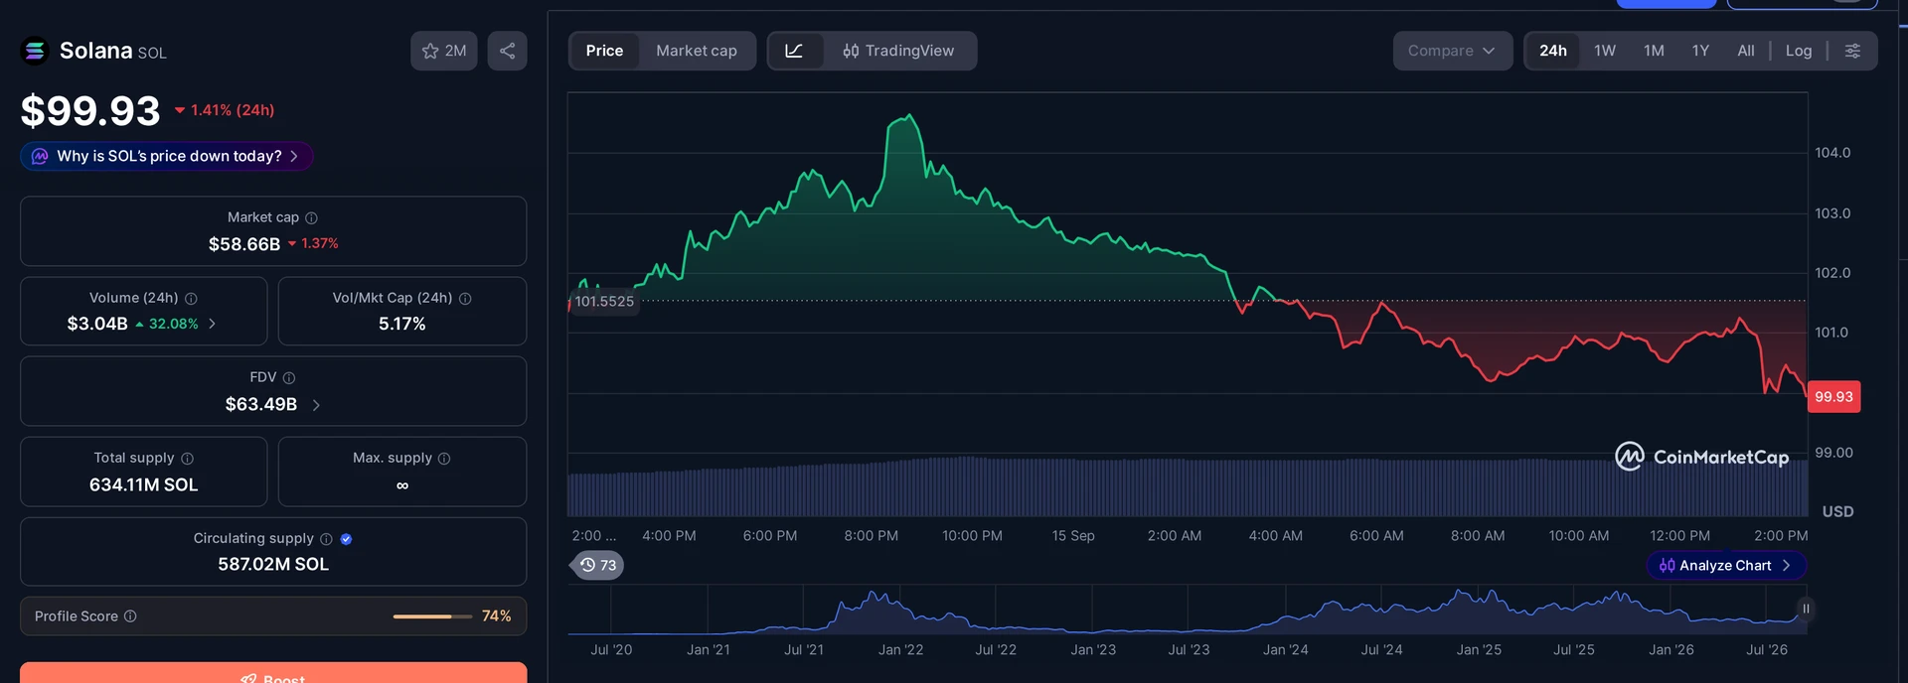1908x683 pixels.
Task: Select the 1M time range
Action: point(1654,51)
